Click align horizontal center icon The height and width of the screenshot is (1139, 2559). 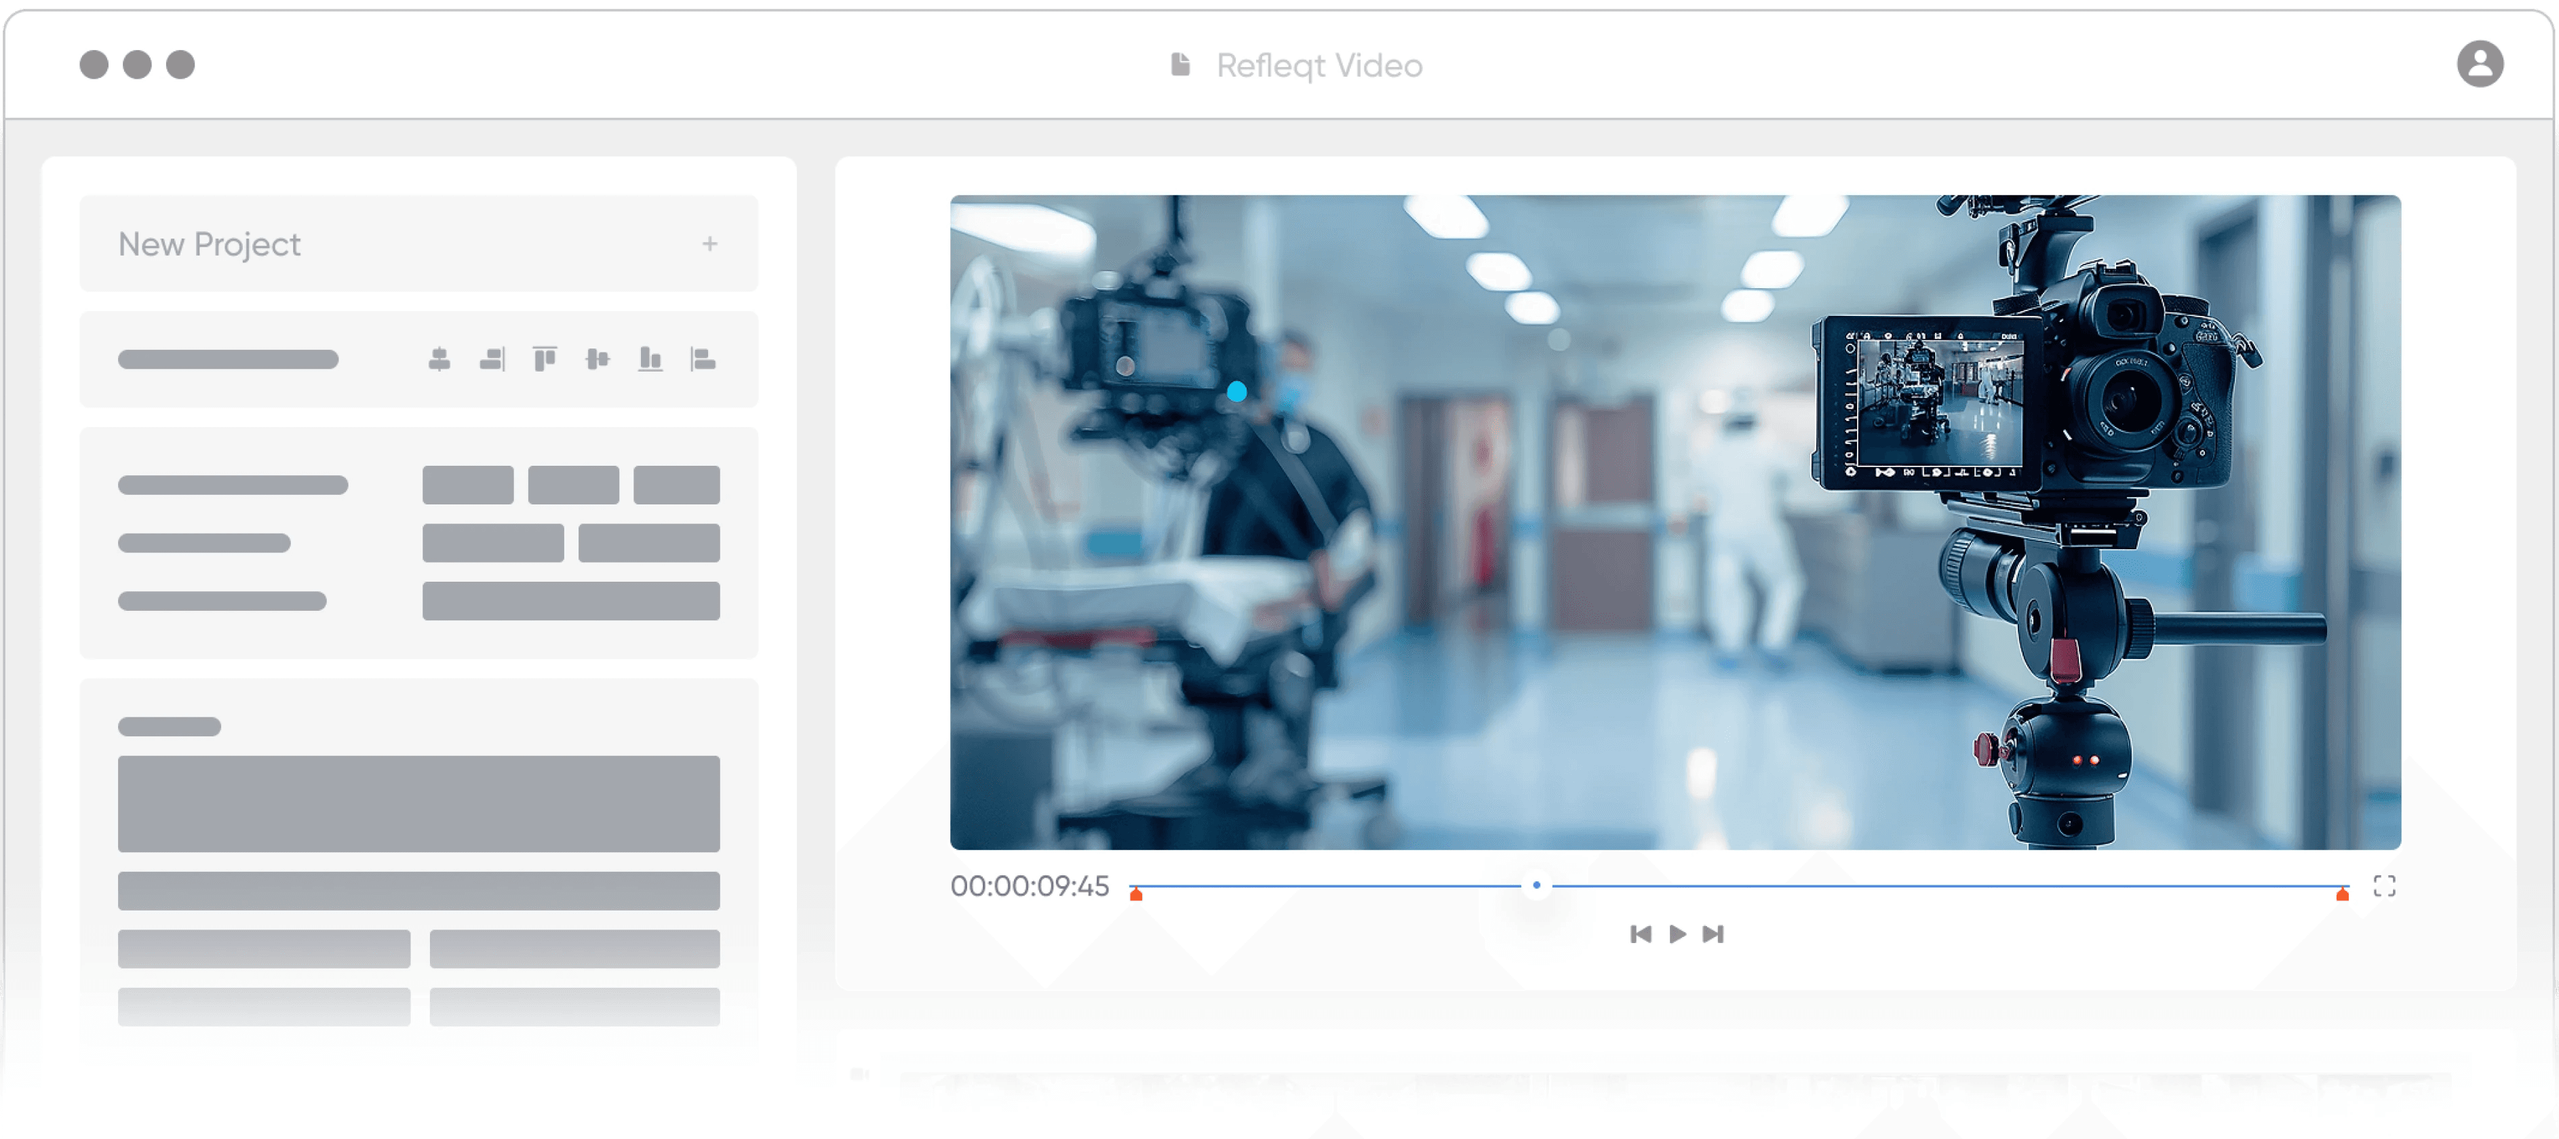pyautogui.click(x=439, y=359)
